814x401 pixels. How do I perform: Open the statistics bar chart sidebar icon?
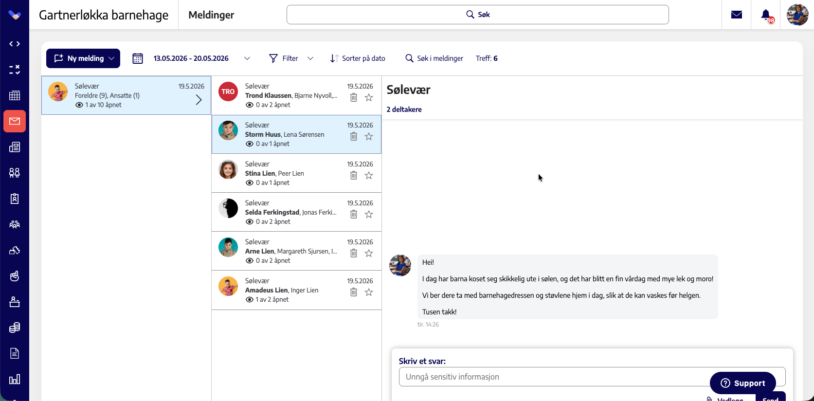tap(15, 379)
